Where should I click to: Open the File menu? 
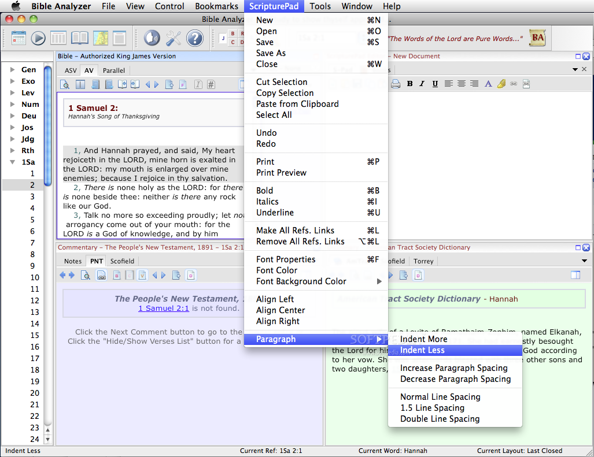tap(108, 6)
